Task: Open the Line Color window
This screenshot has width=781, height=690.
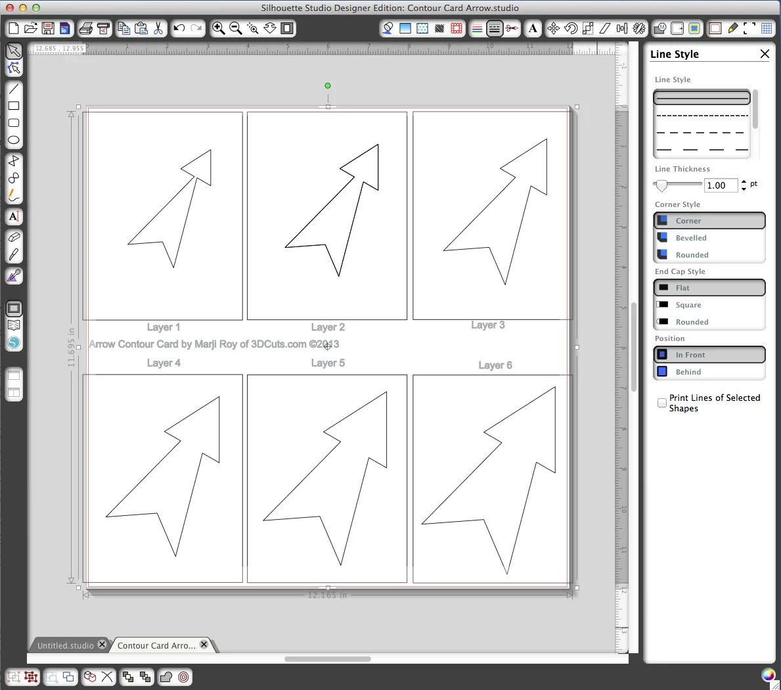Action: tap(477, 28)
